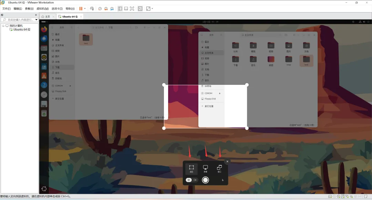Open the 文件(F) menu
Viewport: 372px width, 200px height.
tap(7, 9)
